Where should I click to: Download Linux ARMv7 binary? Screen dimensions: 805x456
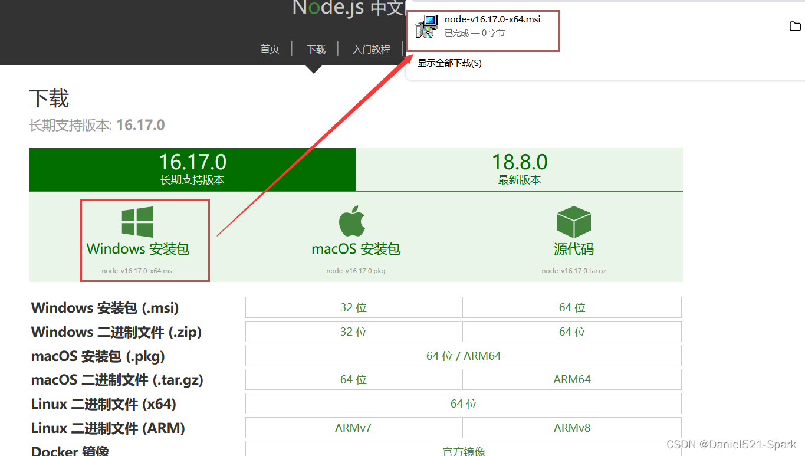tap(353, 428)
